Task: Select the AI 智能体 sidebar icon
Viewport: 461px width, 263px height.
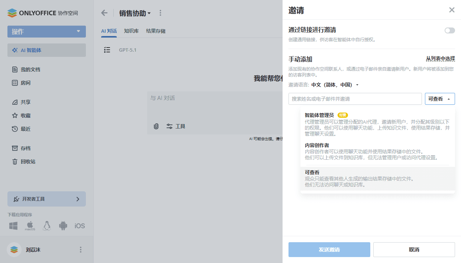Action: click(16, 50)
